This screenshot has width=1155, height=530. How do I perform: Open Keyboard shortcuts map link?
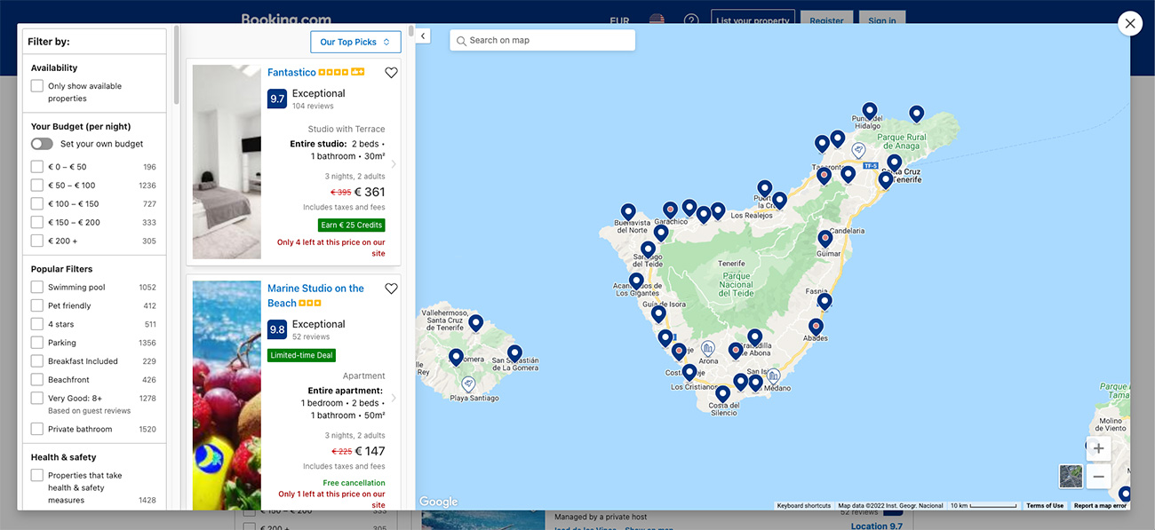coord(803,506)
